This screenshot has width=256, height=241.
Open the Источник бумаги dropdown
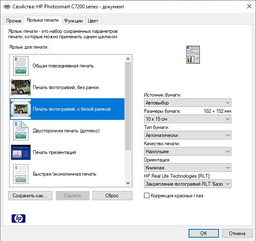tap(188, 103)
